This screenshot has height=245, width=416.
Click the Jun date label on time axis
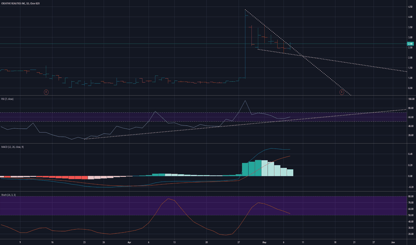pyautogui.click(x=393, y=242)
